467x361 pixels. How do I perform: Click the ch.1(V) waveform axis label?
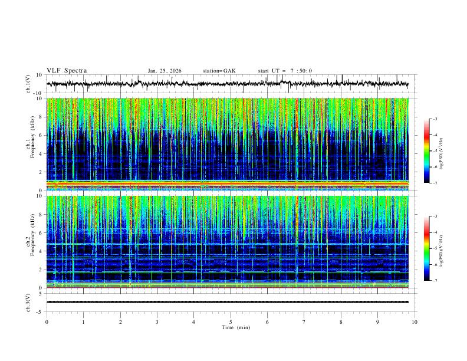click(28, 84)
